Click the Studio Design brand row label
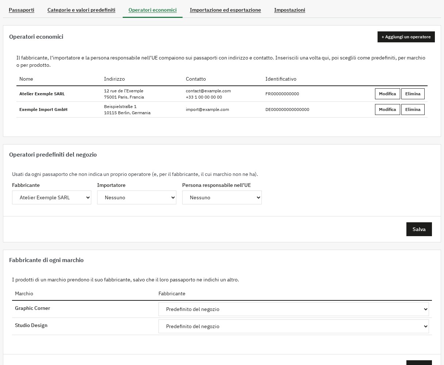This screenshot has height=365, width=444. tap(31, 325)
